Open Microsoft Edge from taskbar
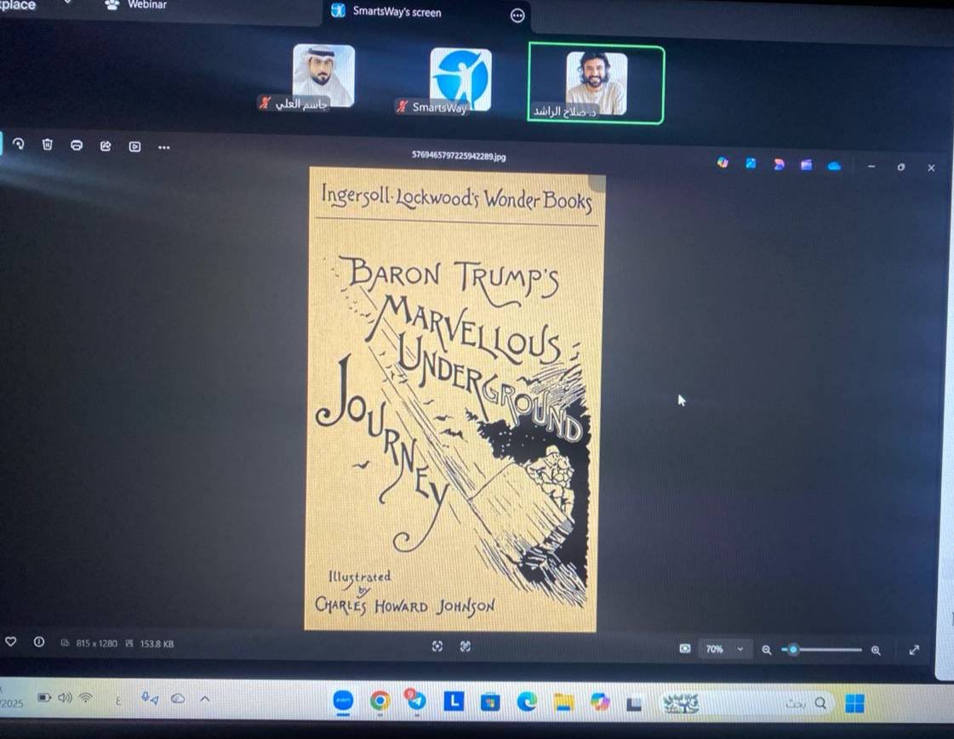Screen dimensions: 954x739 point(527,702)
